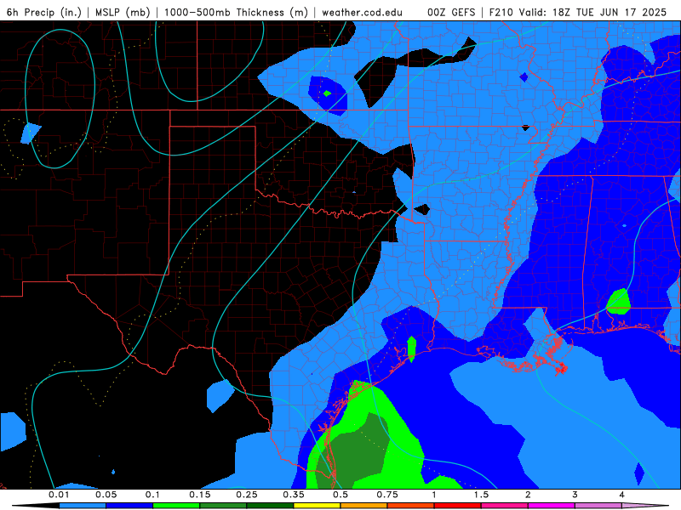Select the 0.01 legend value label
The width and height of the screenshot is (681, 510).
pos(59,495)
